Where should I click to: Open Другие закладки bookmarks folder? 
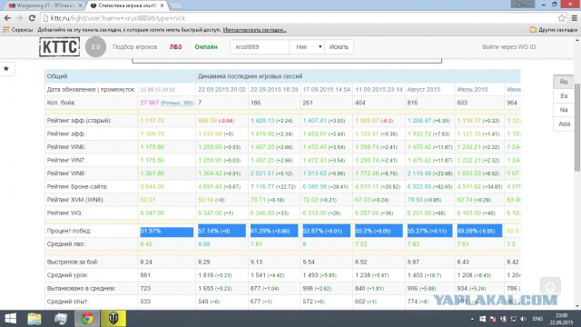(554, 30)
